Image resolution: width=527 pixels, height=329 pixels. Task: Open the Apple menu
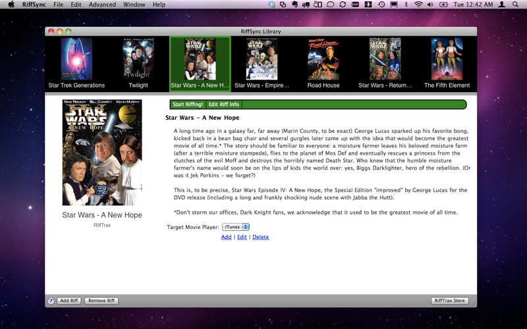pos(11,5)
